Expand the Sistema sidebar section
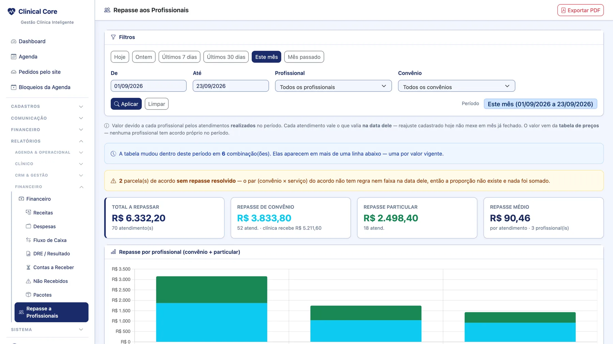The height and width of the screenshot is (344, 613). [47, 330]
